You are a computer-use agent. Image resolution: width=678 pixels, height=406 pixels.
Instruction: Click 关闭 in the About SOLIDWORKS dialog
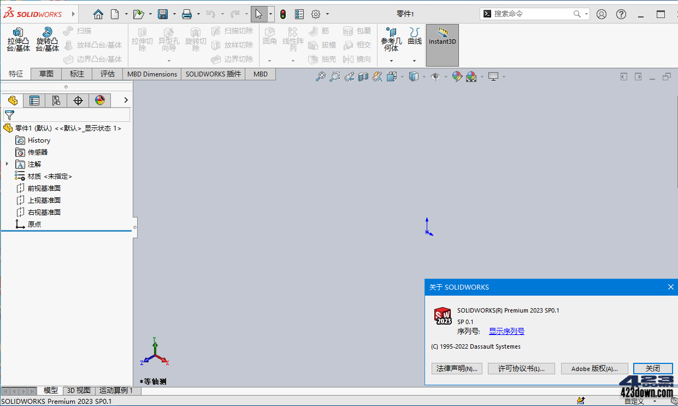click(652, 368)
